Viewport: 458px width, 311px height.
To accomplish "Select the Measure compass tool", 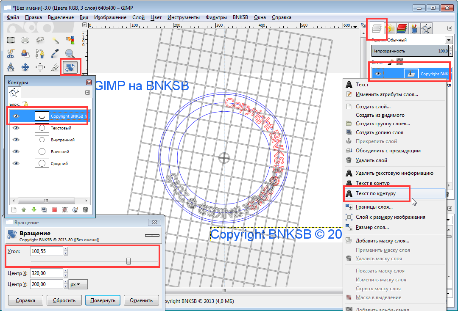I will 11,67.
